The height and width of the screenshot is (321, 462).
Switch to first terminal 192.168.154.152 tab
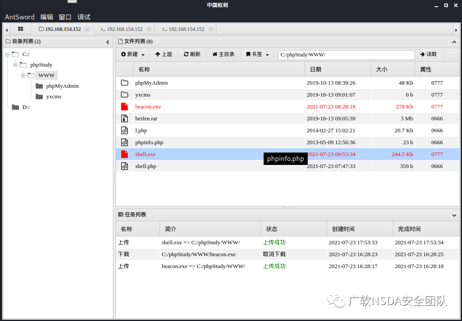122,29
